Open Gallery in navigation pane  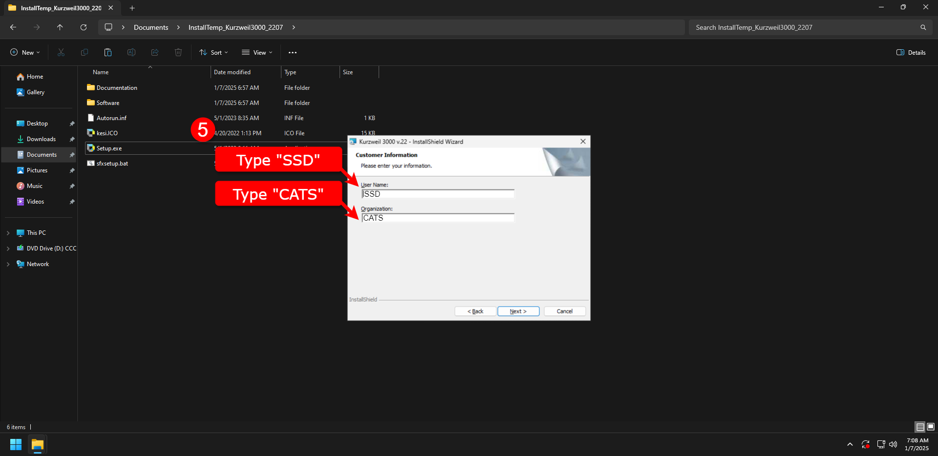[x=36, y=92]
